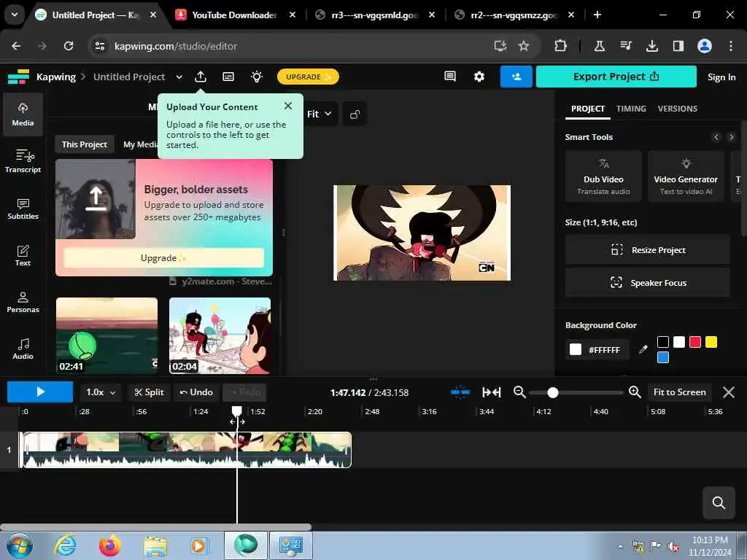This screenshot has width=747, height=560.
Task: Open the 1.0x playback speed dropdown
Action: 101,392
